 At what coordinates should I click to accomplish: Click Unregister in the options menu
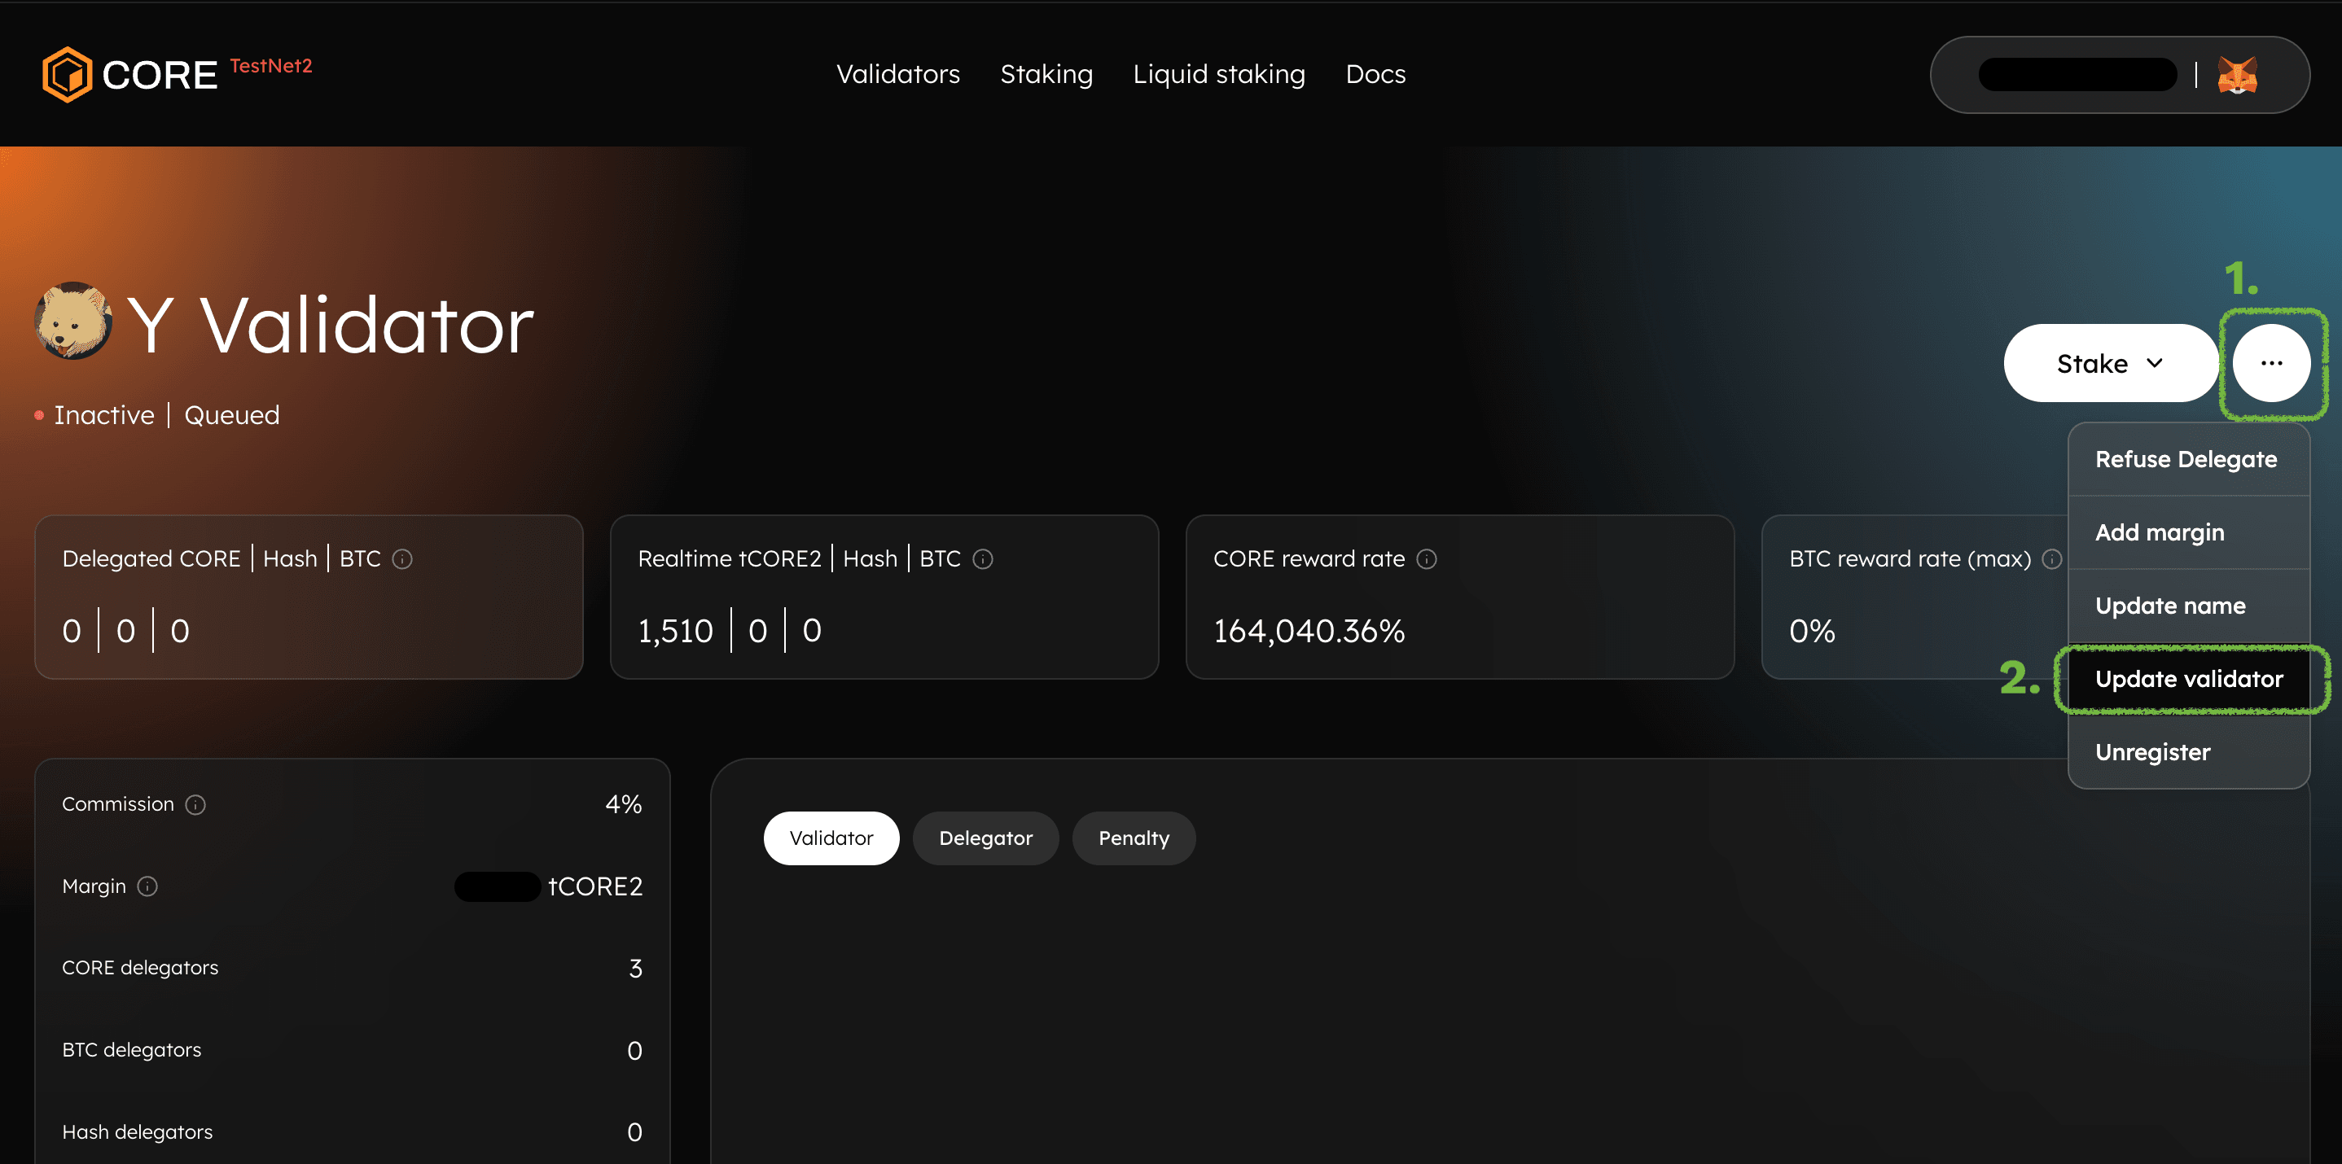[2152, 752]
